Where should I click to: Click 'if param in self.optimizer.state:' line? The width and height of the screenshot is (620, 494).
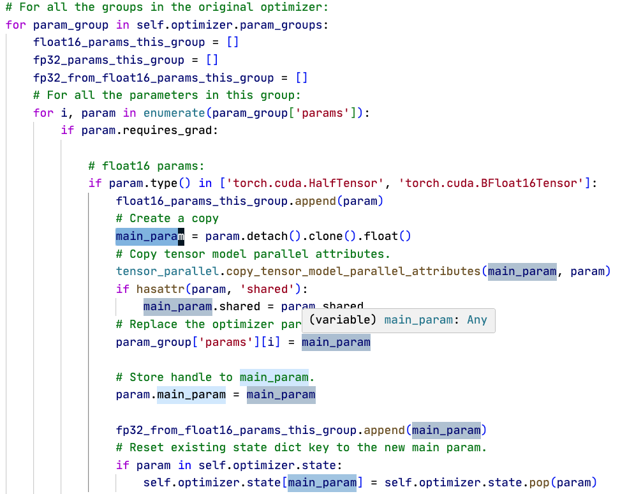[229, 465]
